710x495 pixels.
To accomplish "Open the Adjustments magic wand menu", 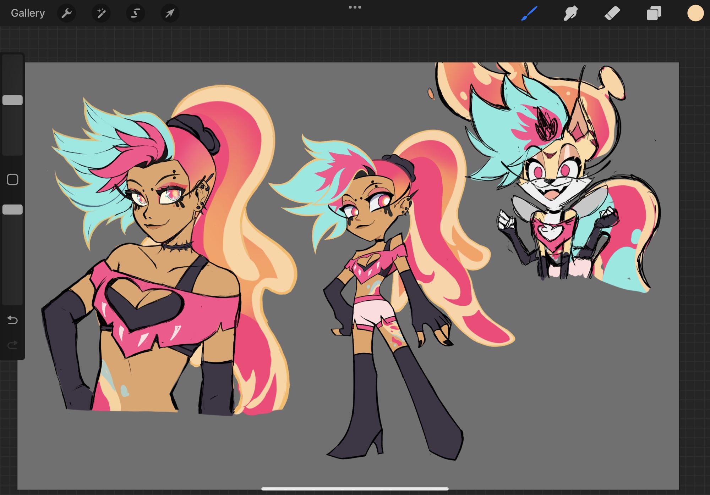I will pos(101,13).
